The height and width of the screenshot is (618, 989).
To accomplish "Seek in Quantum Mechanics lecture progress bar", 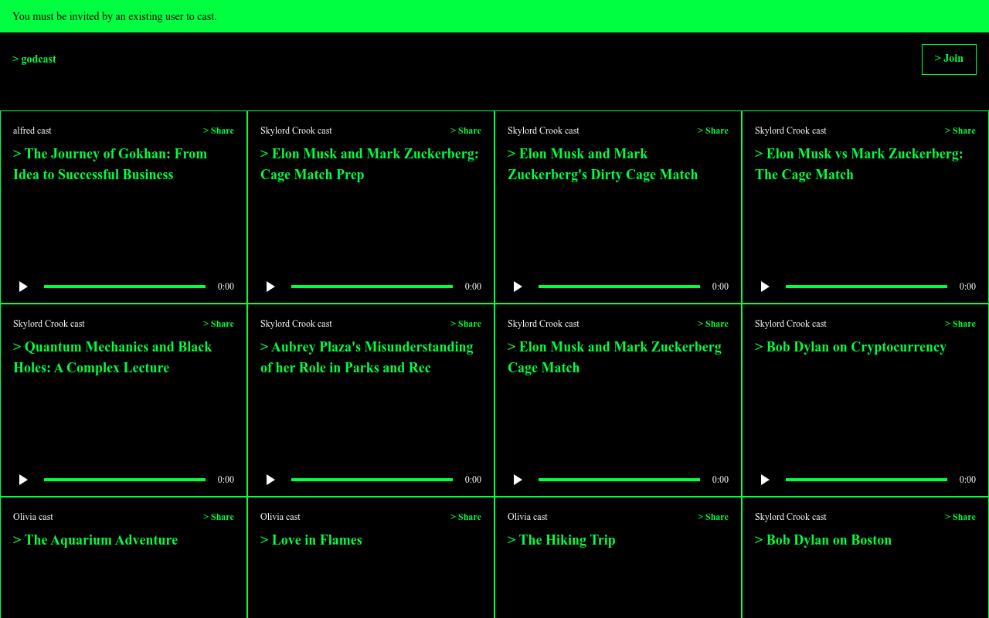I will 124,480.
